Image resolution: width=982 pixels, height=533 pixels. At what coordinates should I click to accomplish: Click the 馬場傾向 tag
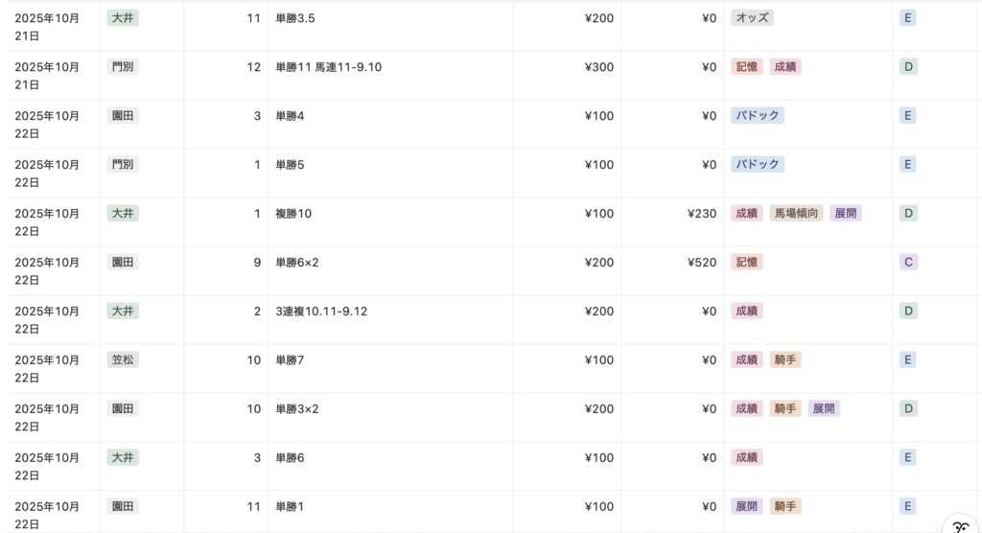[x=796, y=214]
